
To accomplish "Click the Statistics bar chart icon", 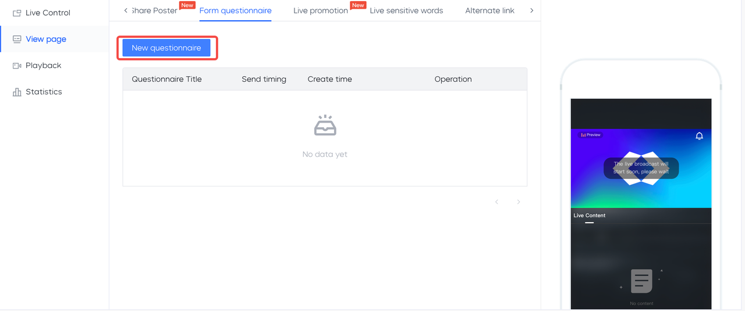I will [x=17, y=92].
